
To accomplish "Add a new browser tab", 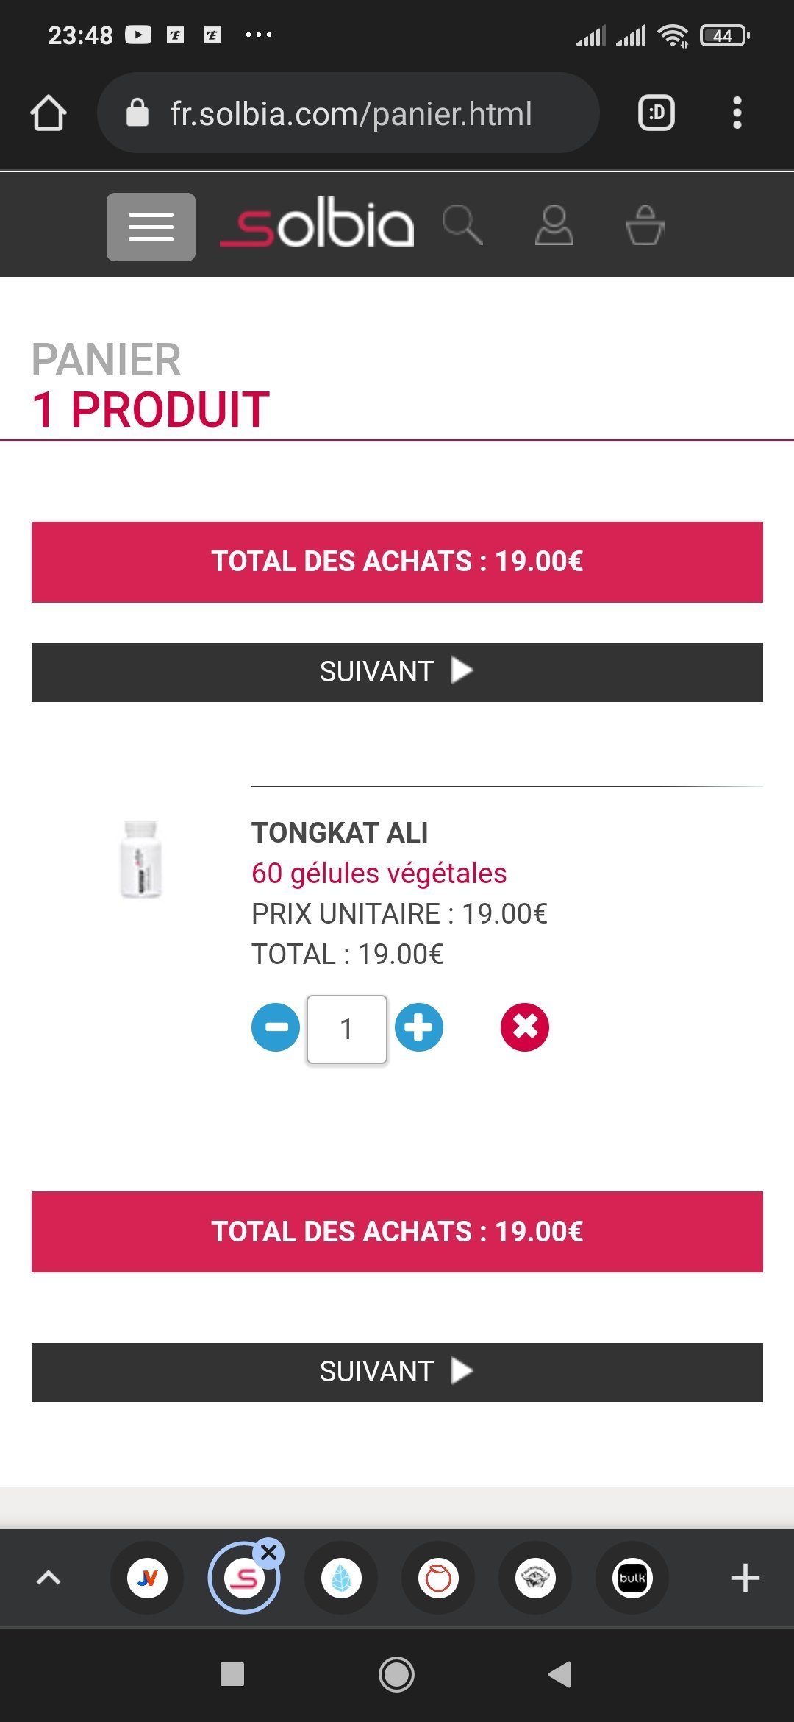I will click(745, 1578).
